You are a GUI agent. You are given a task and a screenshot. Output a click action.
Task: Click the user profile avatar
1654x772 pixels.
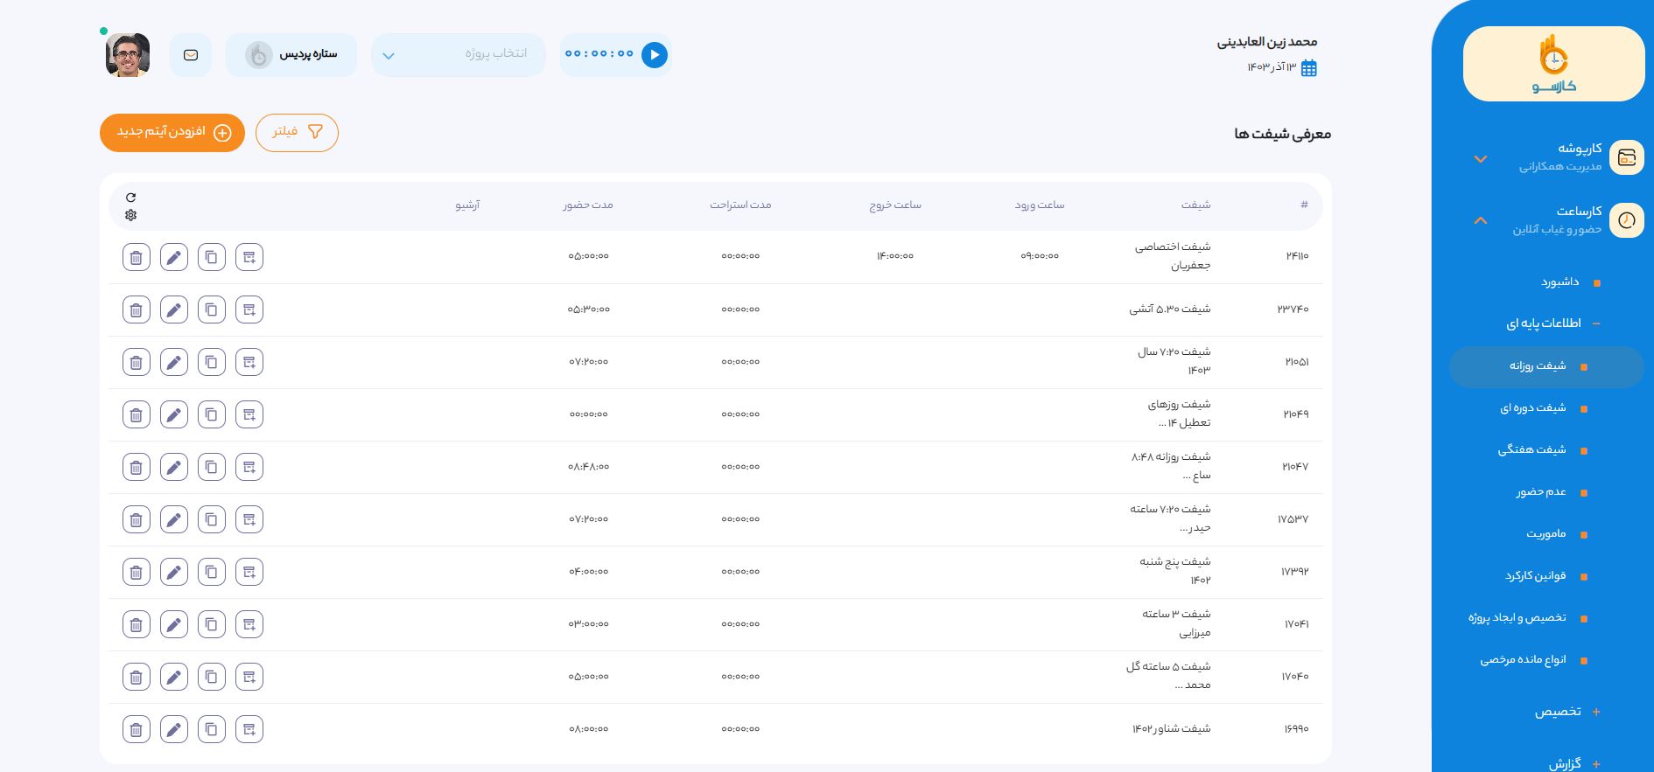[128, 55]
